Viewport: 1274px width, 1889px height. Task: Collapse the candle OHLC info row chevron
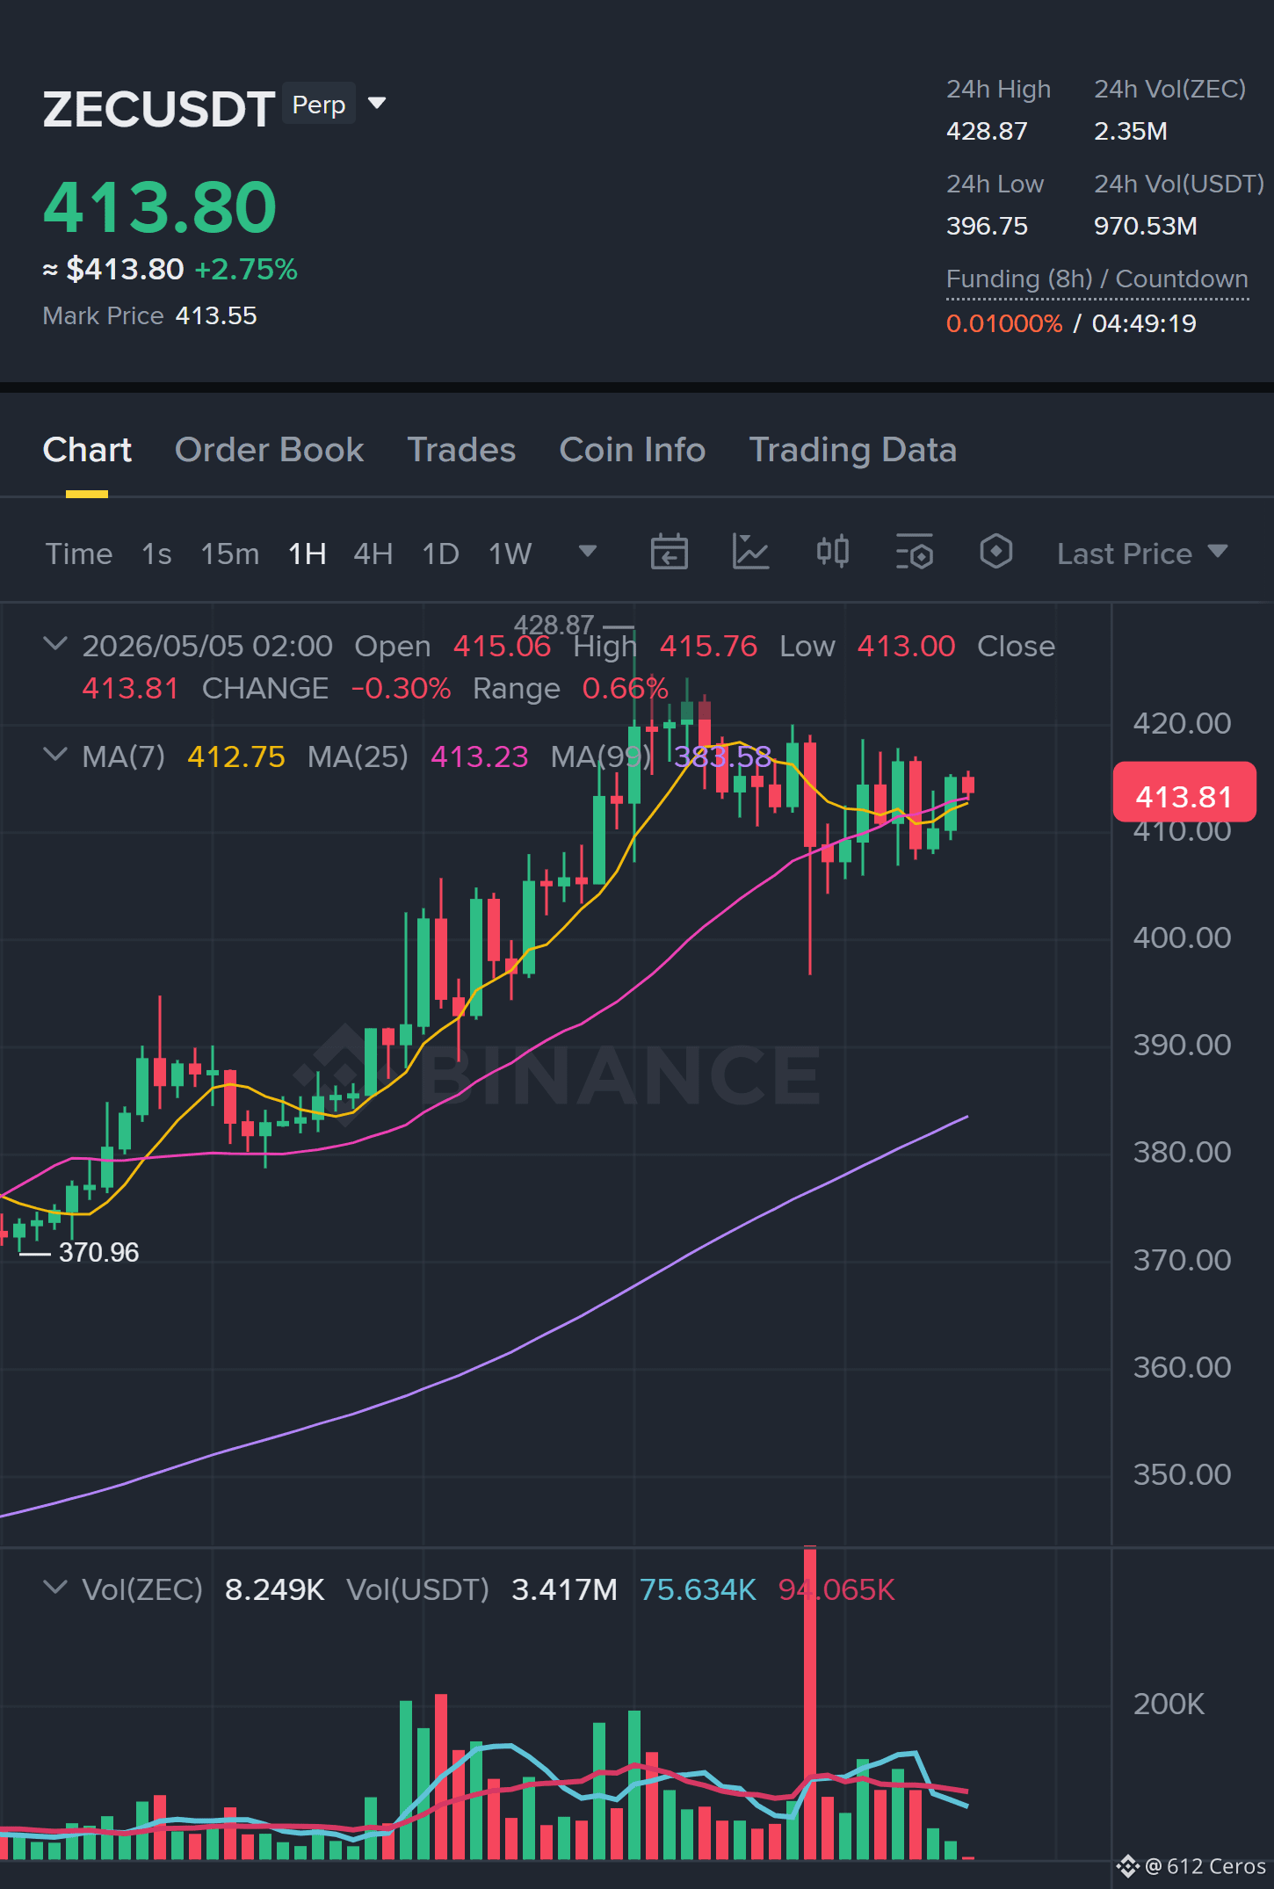(55, 644)
